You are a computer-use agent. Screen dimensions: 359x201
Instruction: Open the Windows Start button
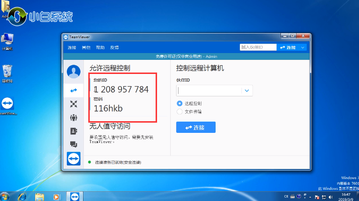click(4, 197)
